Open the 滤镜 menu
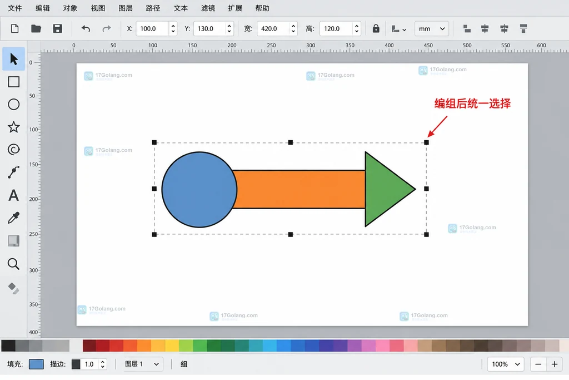This screenshot has height=380, width=569. pyautogui.click(x=208, y=8)
